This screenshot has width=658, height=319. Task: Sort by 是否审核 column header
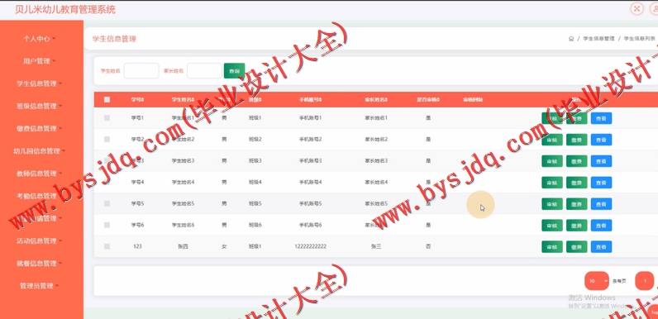(427, 100)
